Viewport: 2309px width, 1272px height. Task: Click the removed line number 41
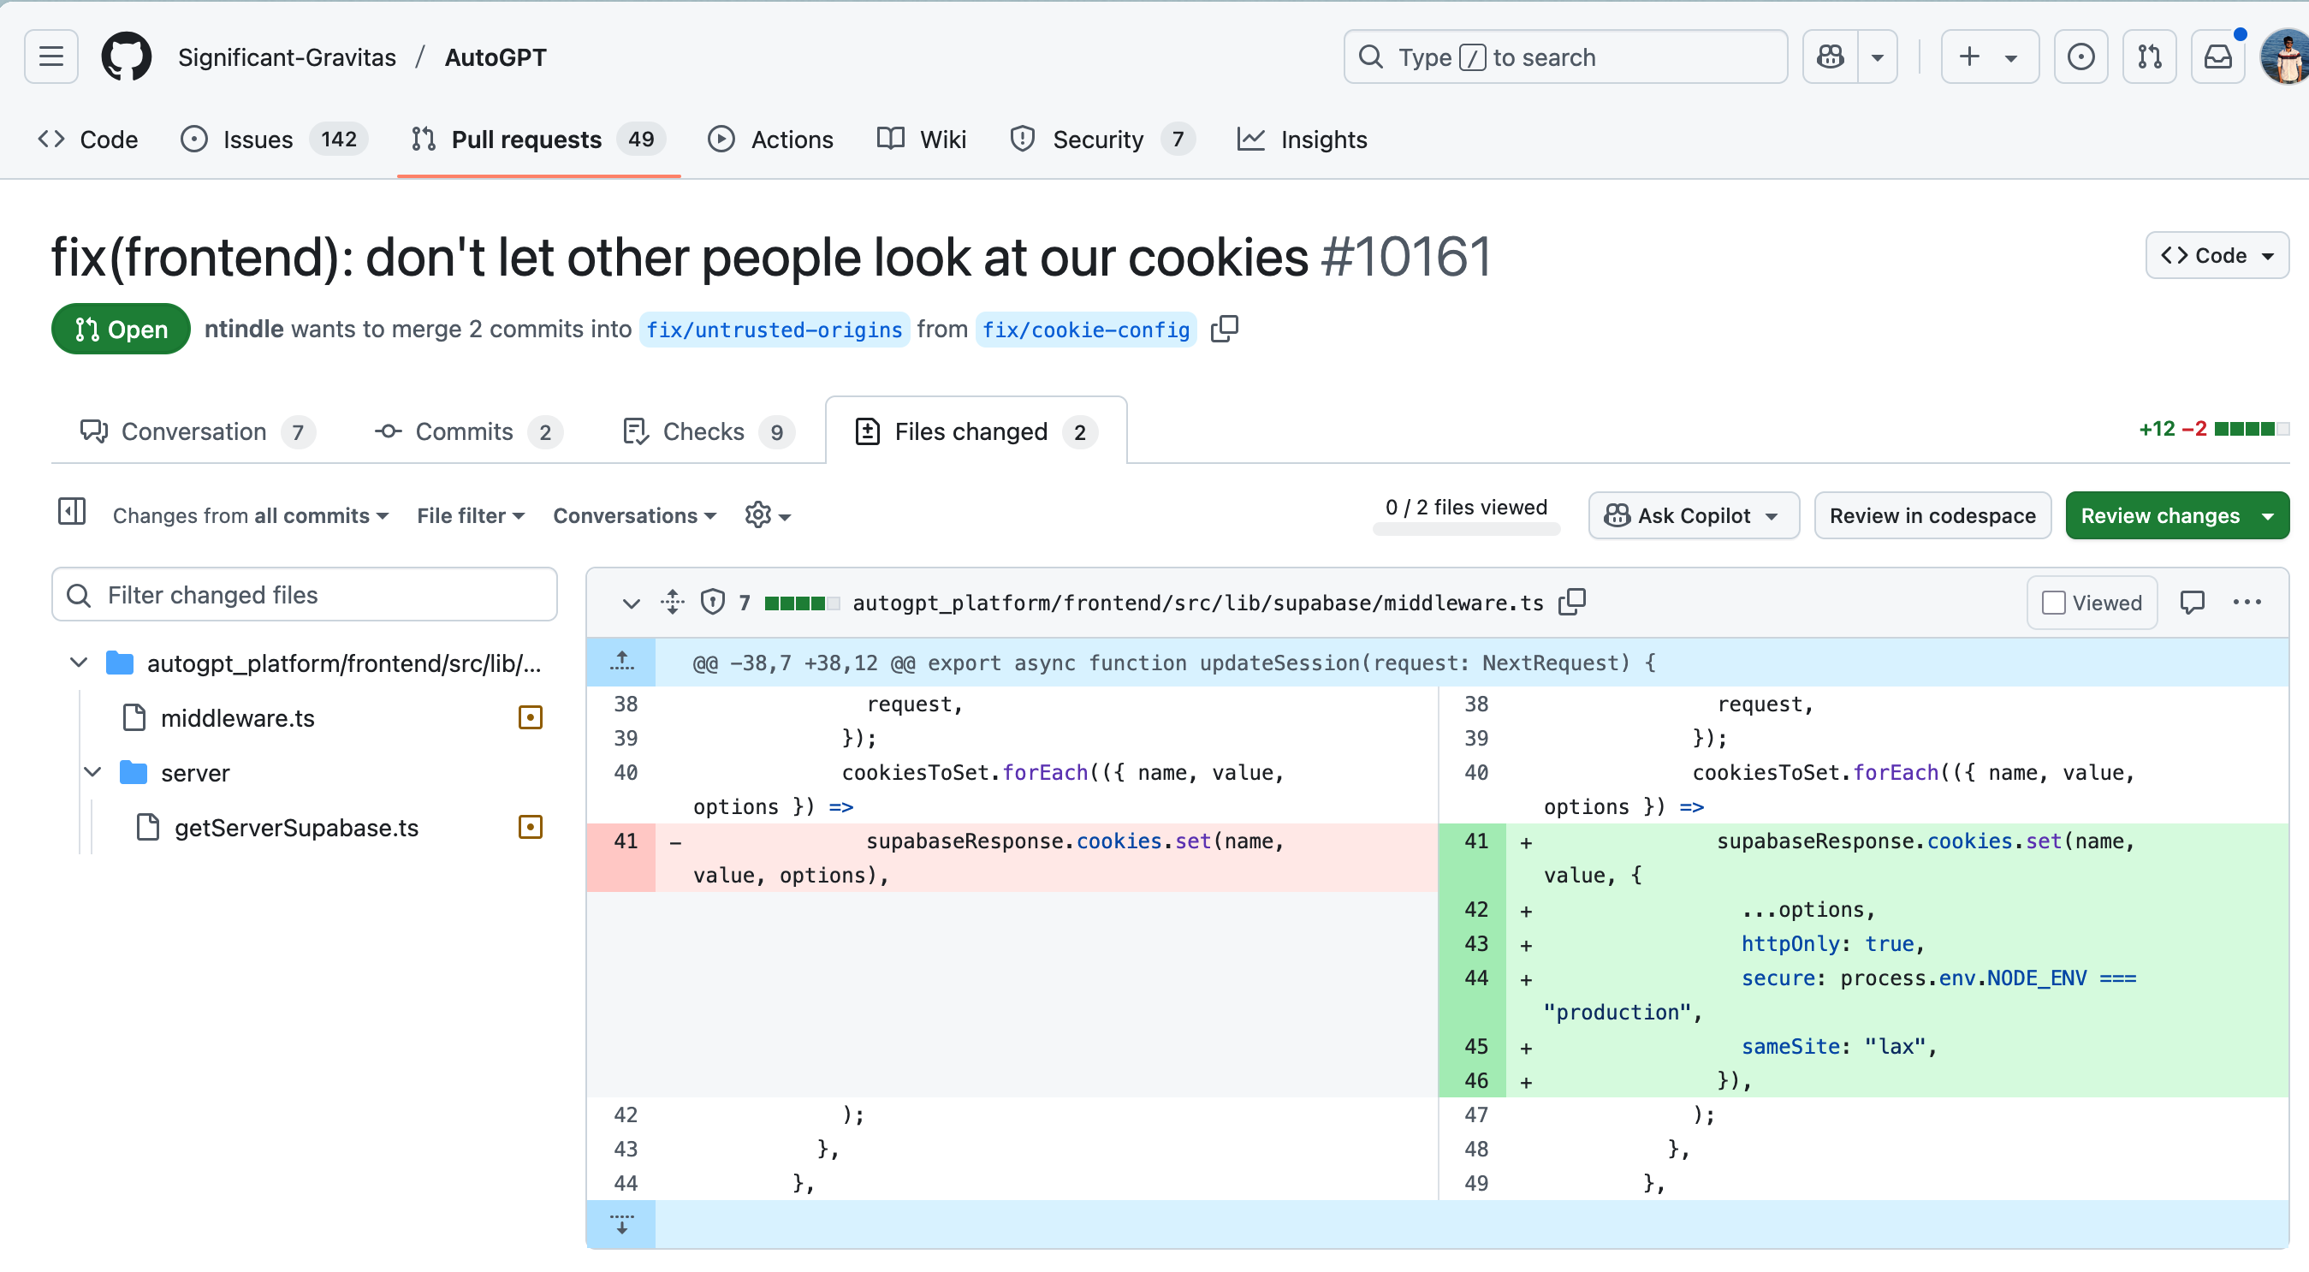pyautogui.click(x=625, y=841)
